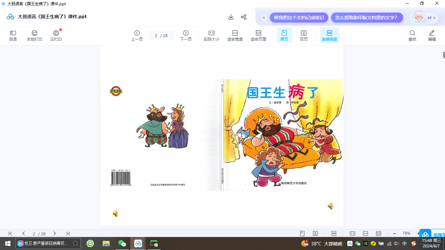Click the download icon in header
This screenshot has width=445, height=250.
pos(231,17)
